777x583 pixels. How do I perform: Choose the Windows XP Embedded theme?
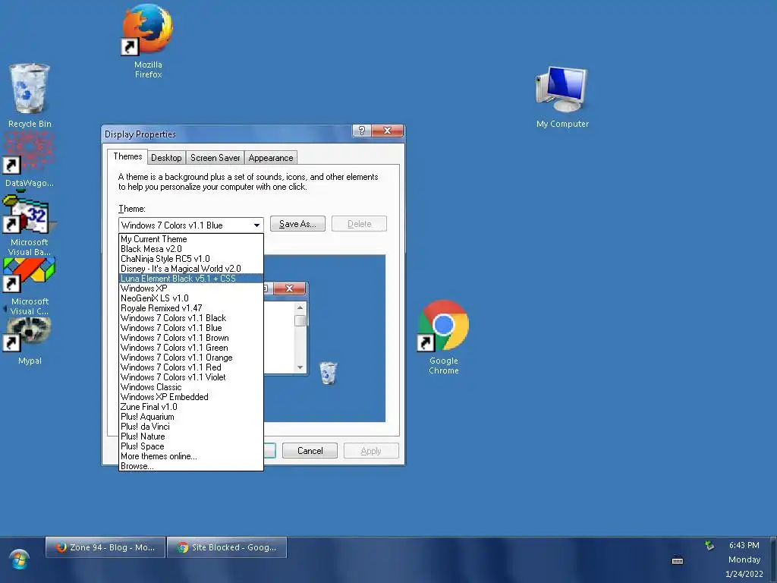[190, 397]
